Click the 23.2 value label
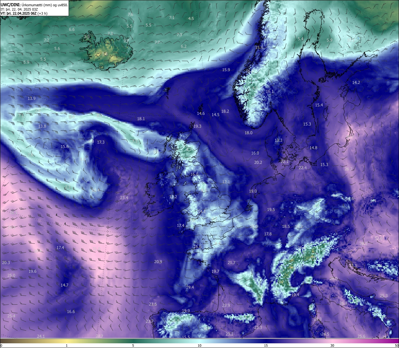The image size is (399, 348). point(229,334)
